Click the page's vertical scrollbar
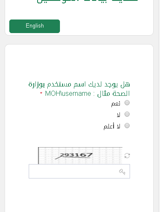 point(159,106)
